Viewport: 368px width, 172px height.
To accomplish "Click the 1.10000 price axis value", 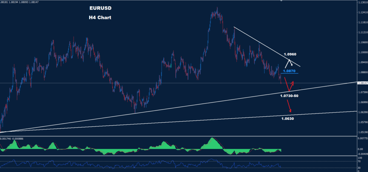I will click(x=363, y=52).
